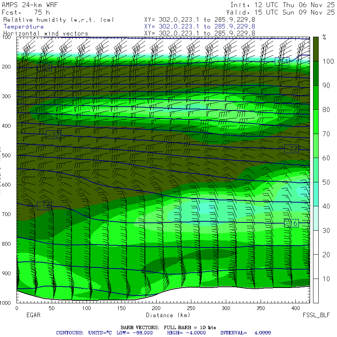Click the 300 pressure axis tick label
Viewport: 337px width, 337px height.
click(x=6, y=96)
